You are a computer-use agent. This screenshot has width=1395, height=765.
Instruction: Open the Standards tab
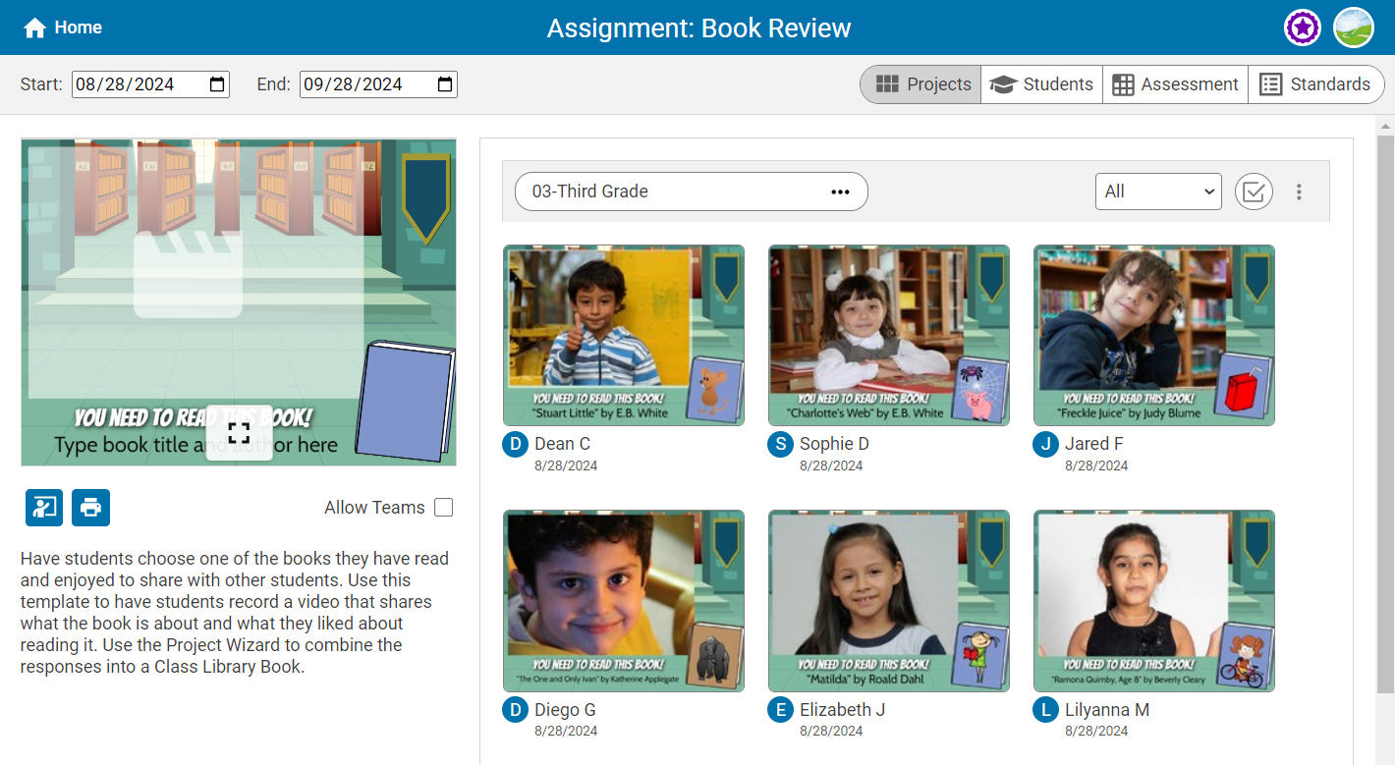click(1315, 84)
